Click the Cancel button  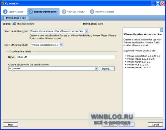(x=155, y=125)
